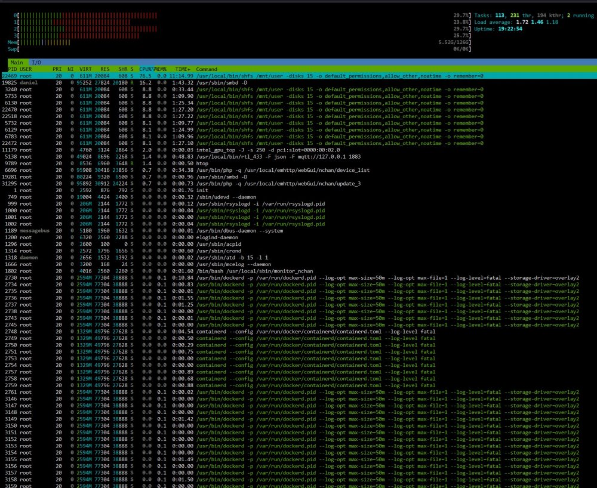Select the acpid process row

pyautogui.click(x=298, y=244)
